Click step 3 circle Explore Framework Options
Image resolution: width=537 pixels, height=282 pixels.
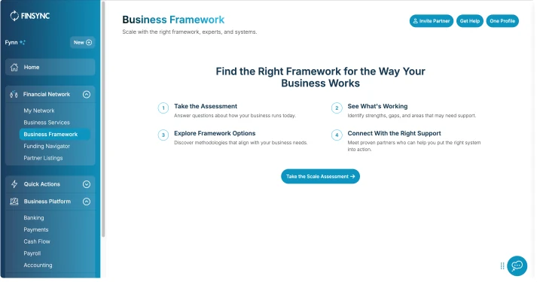(163, 135)
